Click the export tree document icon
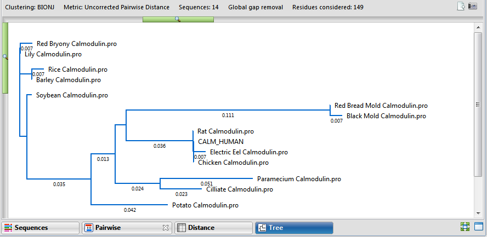The height and width of the screenshot is (237, 487). (x=461, y=7)
